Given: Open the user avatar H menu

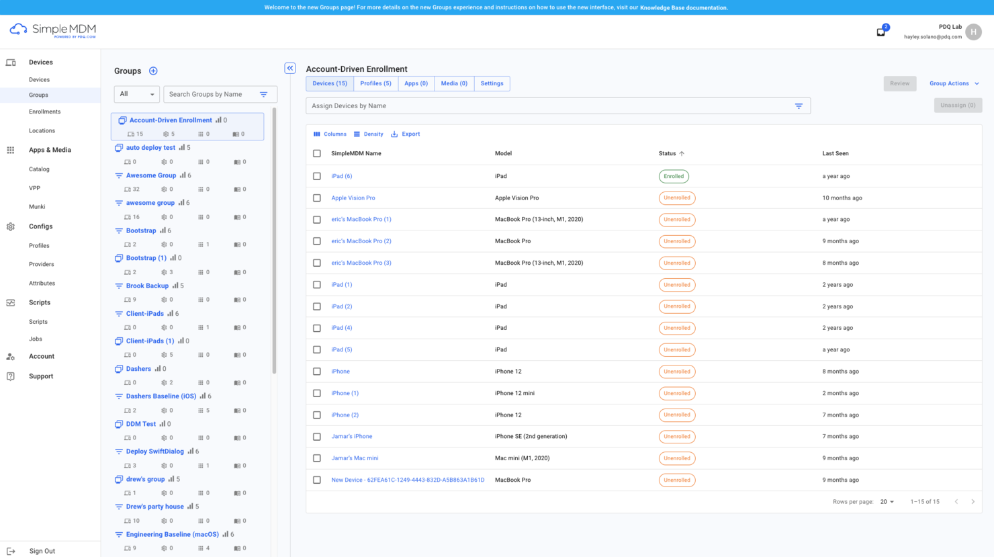Looking at the screenshot, I should tap(973, 32).
